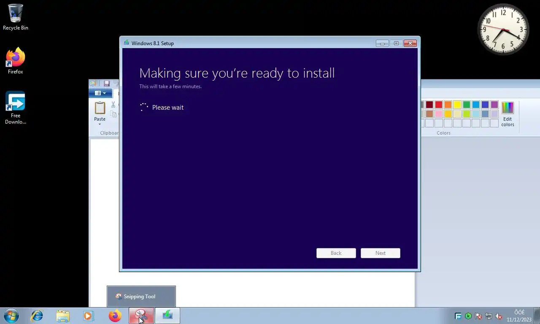Pick the light yellow color swatch
Screen dimensions: 540x324
[457, 114]
